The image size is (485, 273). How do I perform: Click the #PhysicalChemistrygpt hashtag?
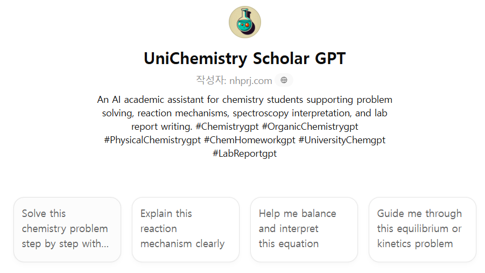(152, 140)
